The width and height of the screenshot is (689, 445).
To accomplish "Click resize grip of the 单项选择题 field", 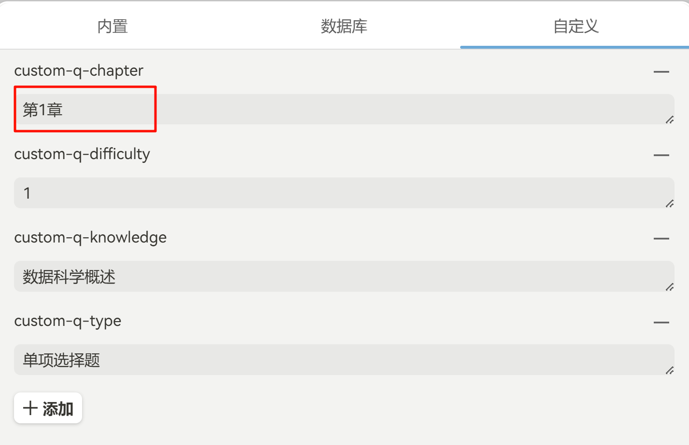I will (x=669, y=370).
